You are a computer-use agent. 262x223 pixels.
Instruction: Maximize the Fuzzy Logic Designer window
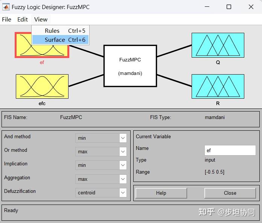pos(229,7)
